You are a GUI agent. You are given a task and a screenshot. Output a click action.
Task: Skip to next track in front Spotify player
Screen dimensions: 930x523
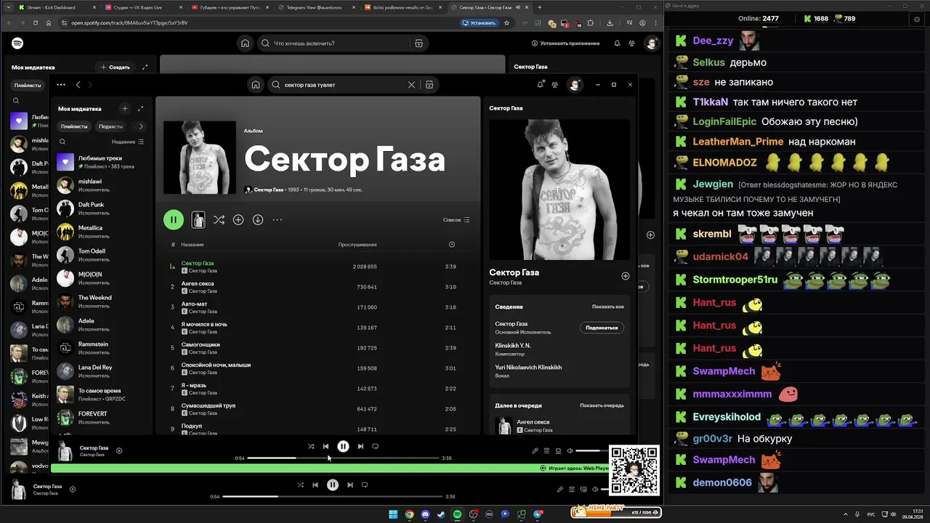point(360,446)
